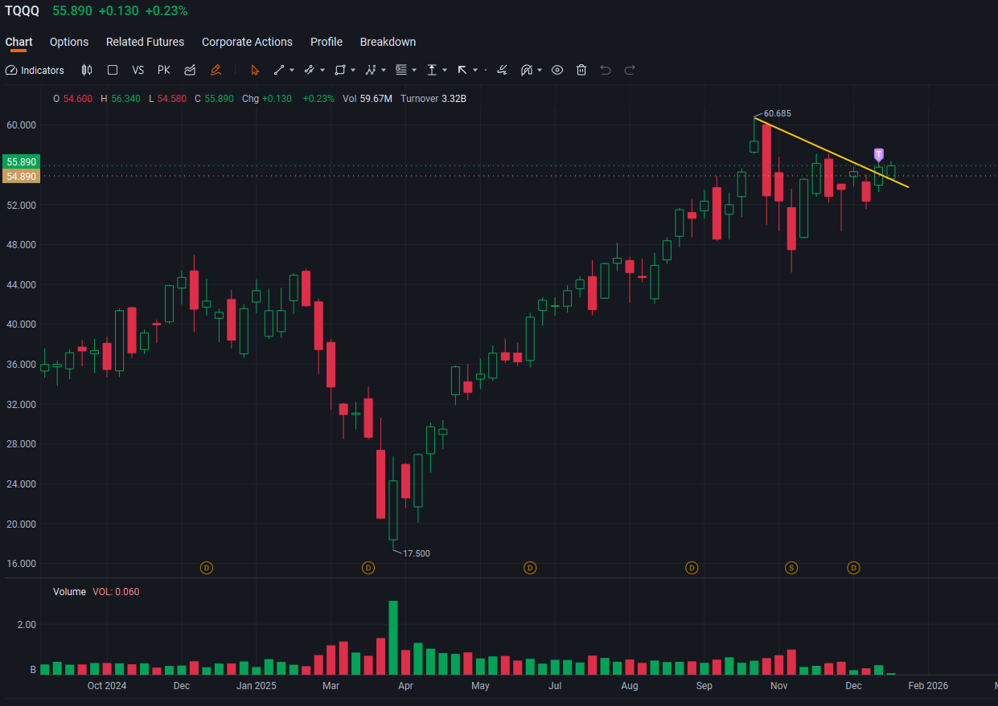Click the Oct 2024 date axis label
The width and height of the screenshot is (998, 706).
point(107,686)
